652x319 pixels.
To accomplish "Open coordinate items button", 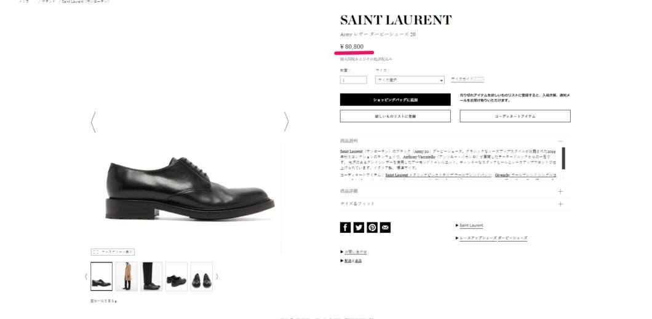I will [515, 116].
